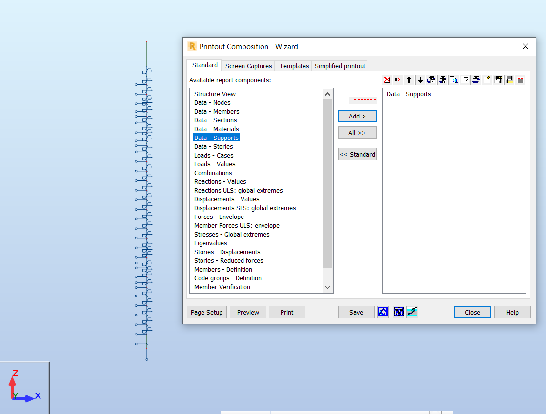Image resolution: width=546 pixels, height=414 pixels.
Task: Highlight Reactions ULS: global extremes entry
Action: pyautogui.click(x=238, y=190)
